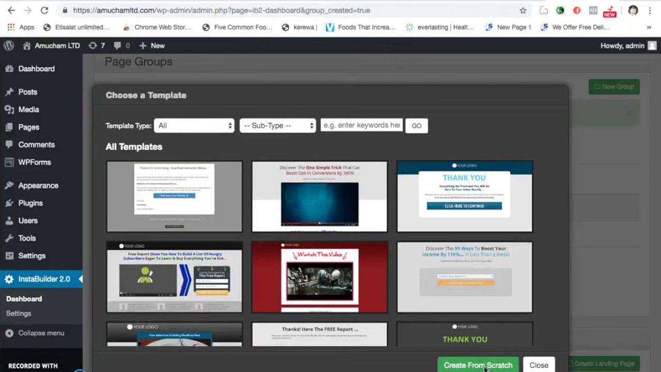Open Etisalat unlimited bookmark
Viewport: 661px width, 372px height.
coord(76,27)
